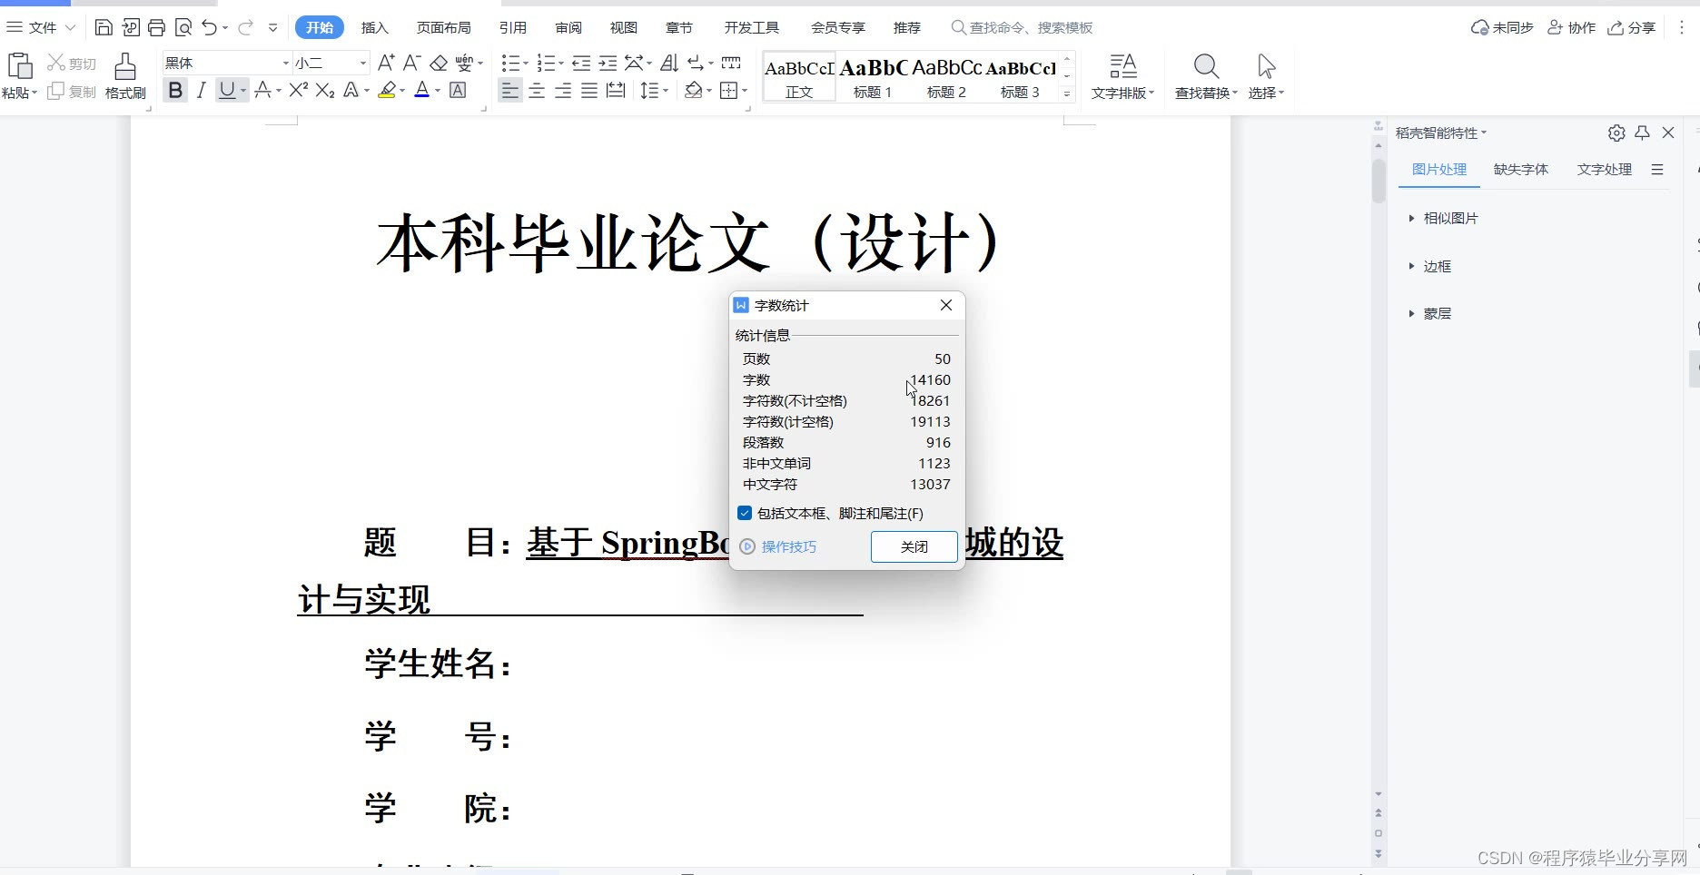Align text left

point(510,90)
